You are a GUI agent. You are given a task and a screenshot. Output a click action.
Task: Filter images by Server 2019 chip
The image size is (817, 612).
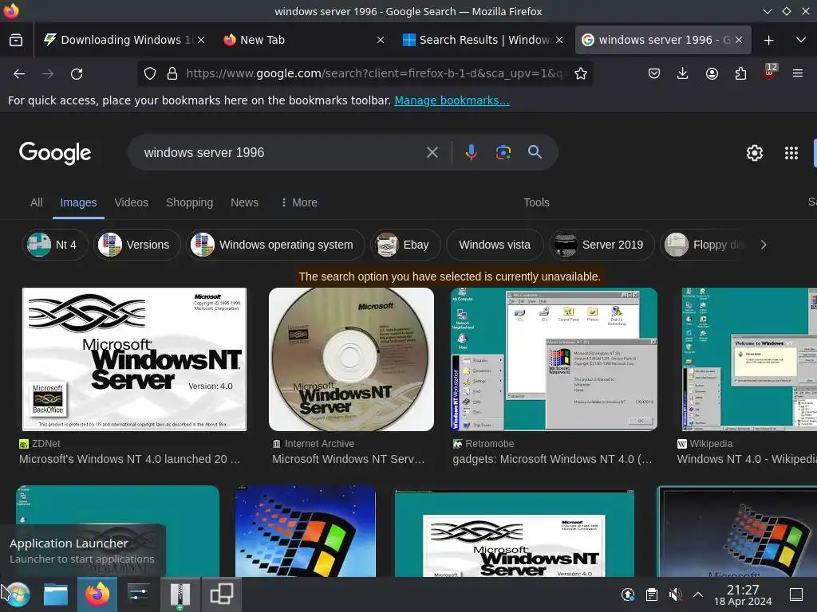click(602, 245)
